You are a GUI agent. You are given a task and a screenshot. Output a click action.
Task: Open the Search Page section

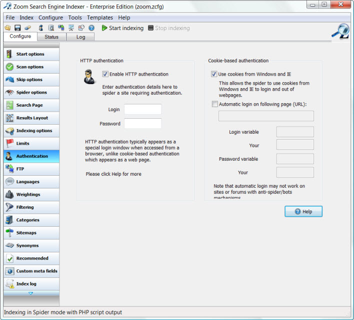pyautogui.click(x=31, y=105)
